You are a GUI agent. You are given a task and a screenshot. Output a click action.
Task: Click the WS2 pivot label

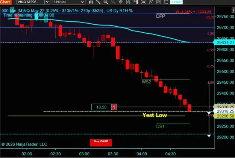[x=146, y=82]
